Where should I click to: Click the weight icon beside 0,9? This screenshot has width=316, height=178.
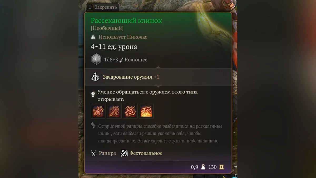click(x=203, y=167)
